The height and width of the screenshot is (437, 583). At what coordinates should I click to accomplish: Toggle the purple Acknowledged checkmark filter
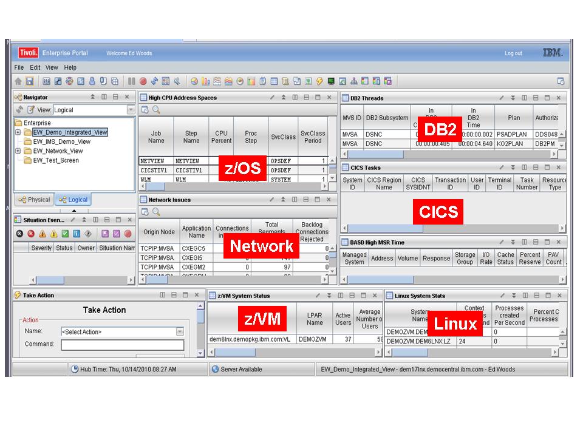[117, 233]
